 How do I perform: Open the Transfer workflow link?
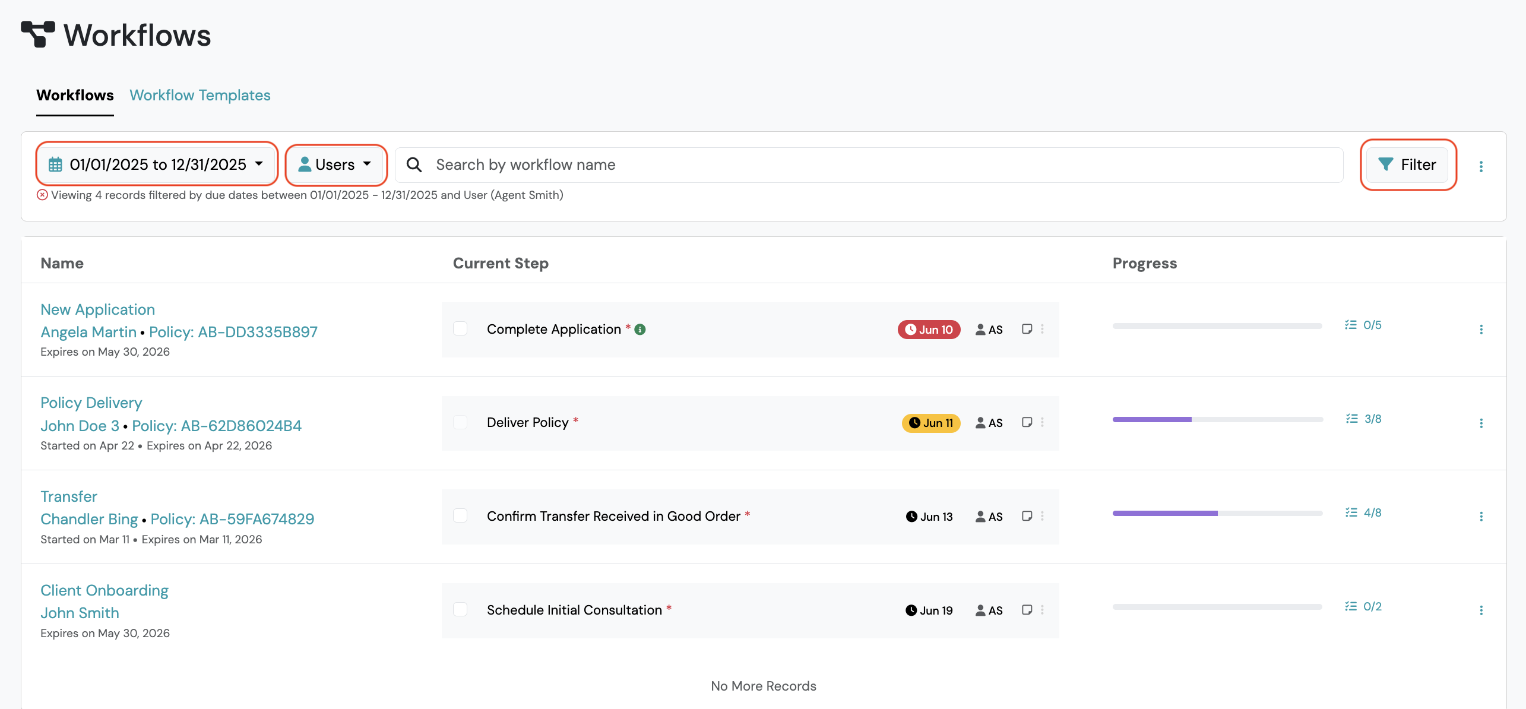point(69,496)
